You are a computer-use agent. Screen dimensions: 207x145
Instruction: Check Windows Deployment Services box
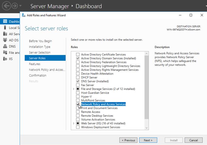point(78,127)
